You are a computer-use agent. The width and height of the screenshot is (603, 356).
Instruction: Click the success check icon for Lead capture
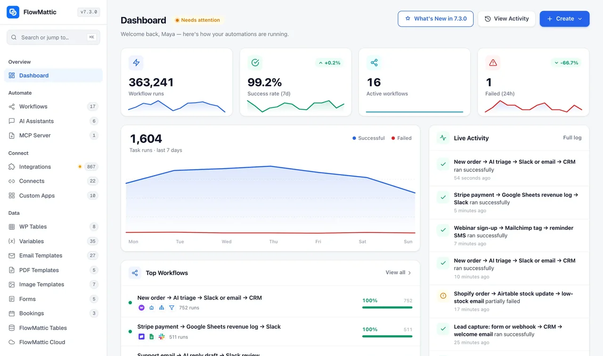(443, 329)
